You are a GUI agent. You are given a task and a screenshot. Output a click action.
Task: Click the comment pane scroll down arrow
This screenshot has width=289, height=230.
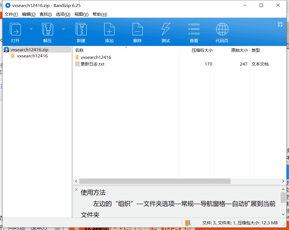[x=283, y=214]
